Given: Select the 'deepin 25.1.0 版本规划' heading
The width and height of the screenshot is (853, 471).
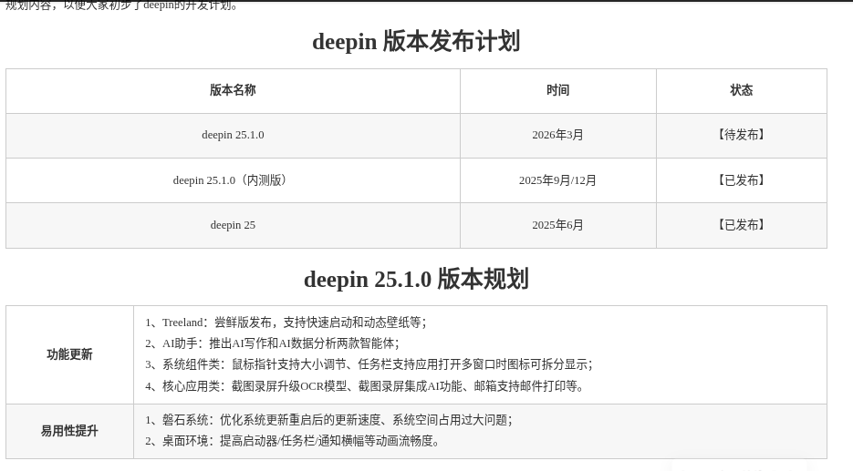Looking at the screenshot, I should (416, 280).
